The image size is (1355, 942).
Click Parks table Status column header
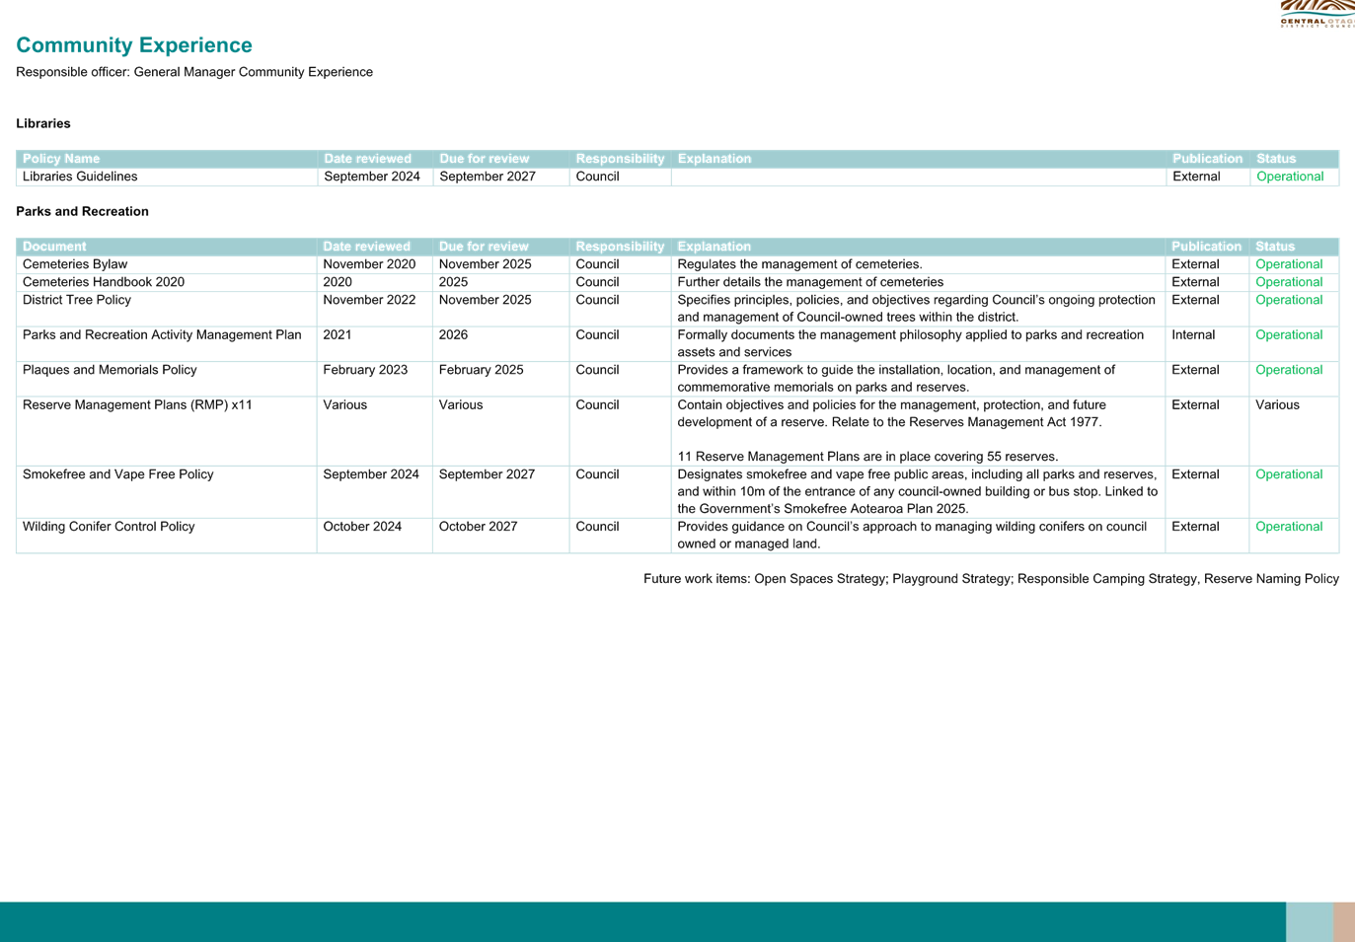click(1275, 247)
